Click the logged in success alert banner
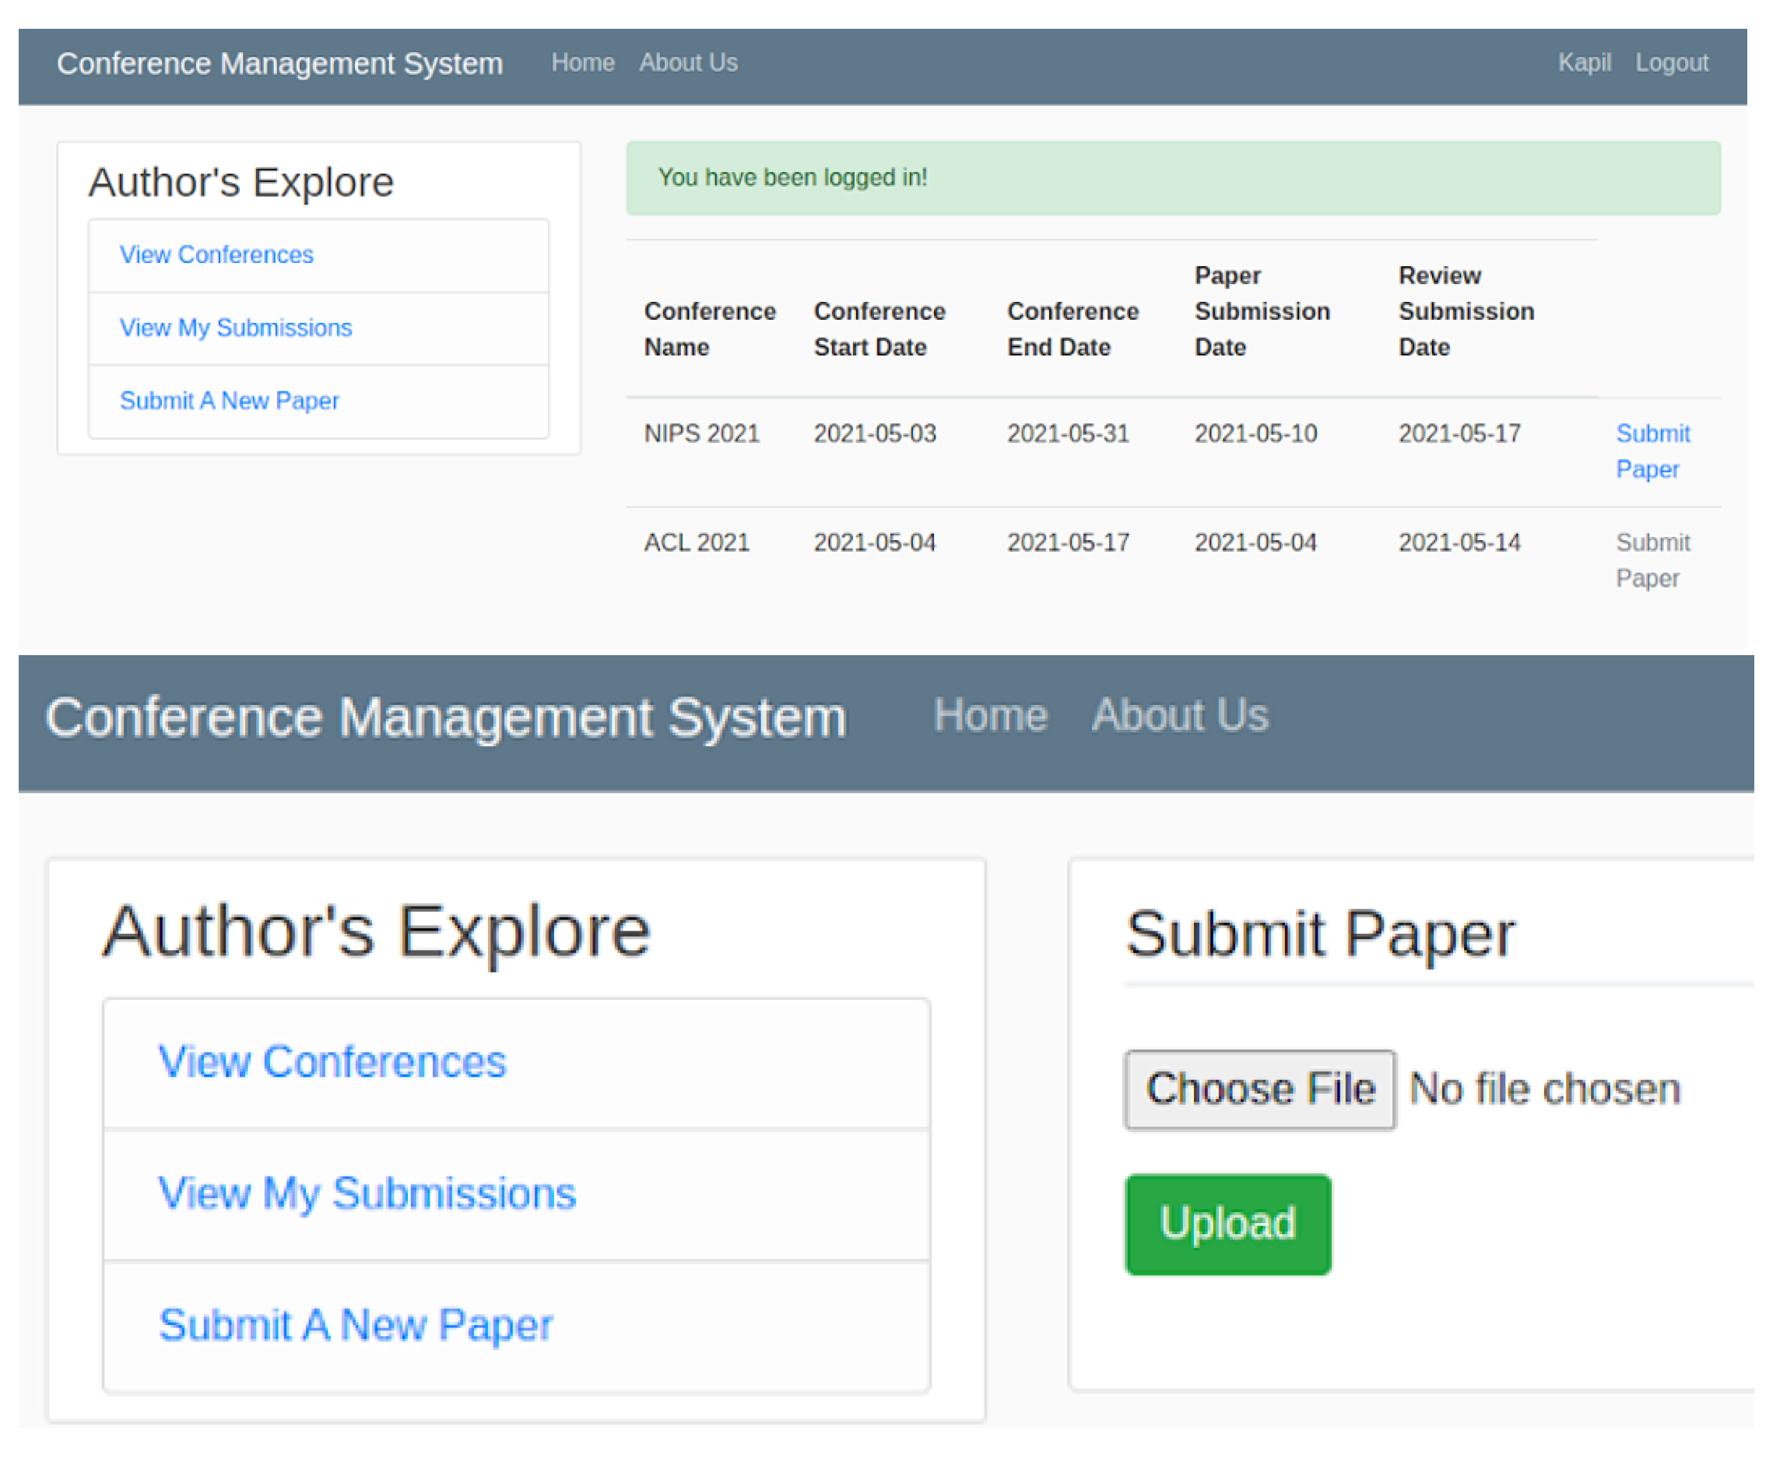The width and height of the screenshot is (1780, 1469). click(1171, 177)
